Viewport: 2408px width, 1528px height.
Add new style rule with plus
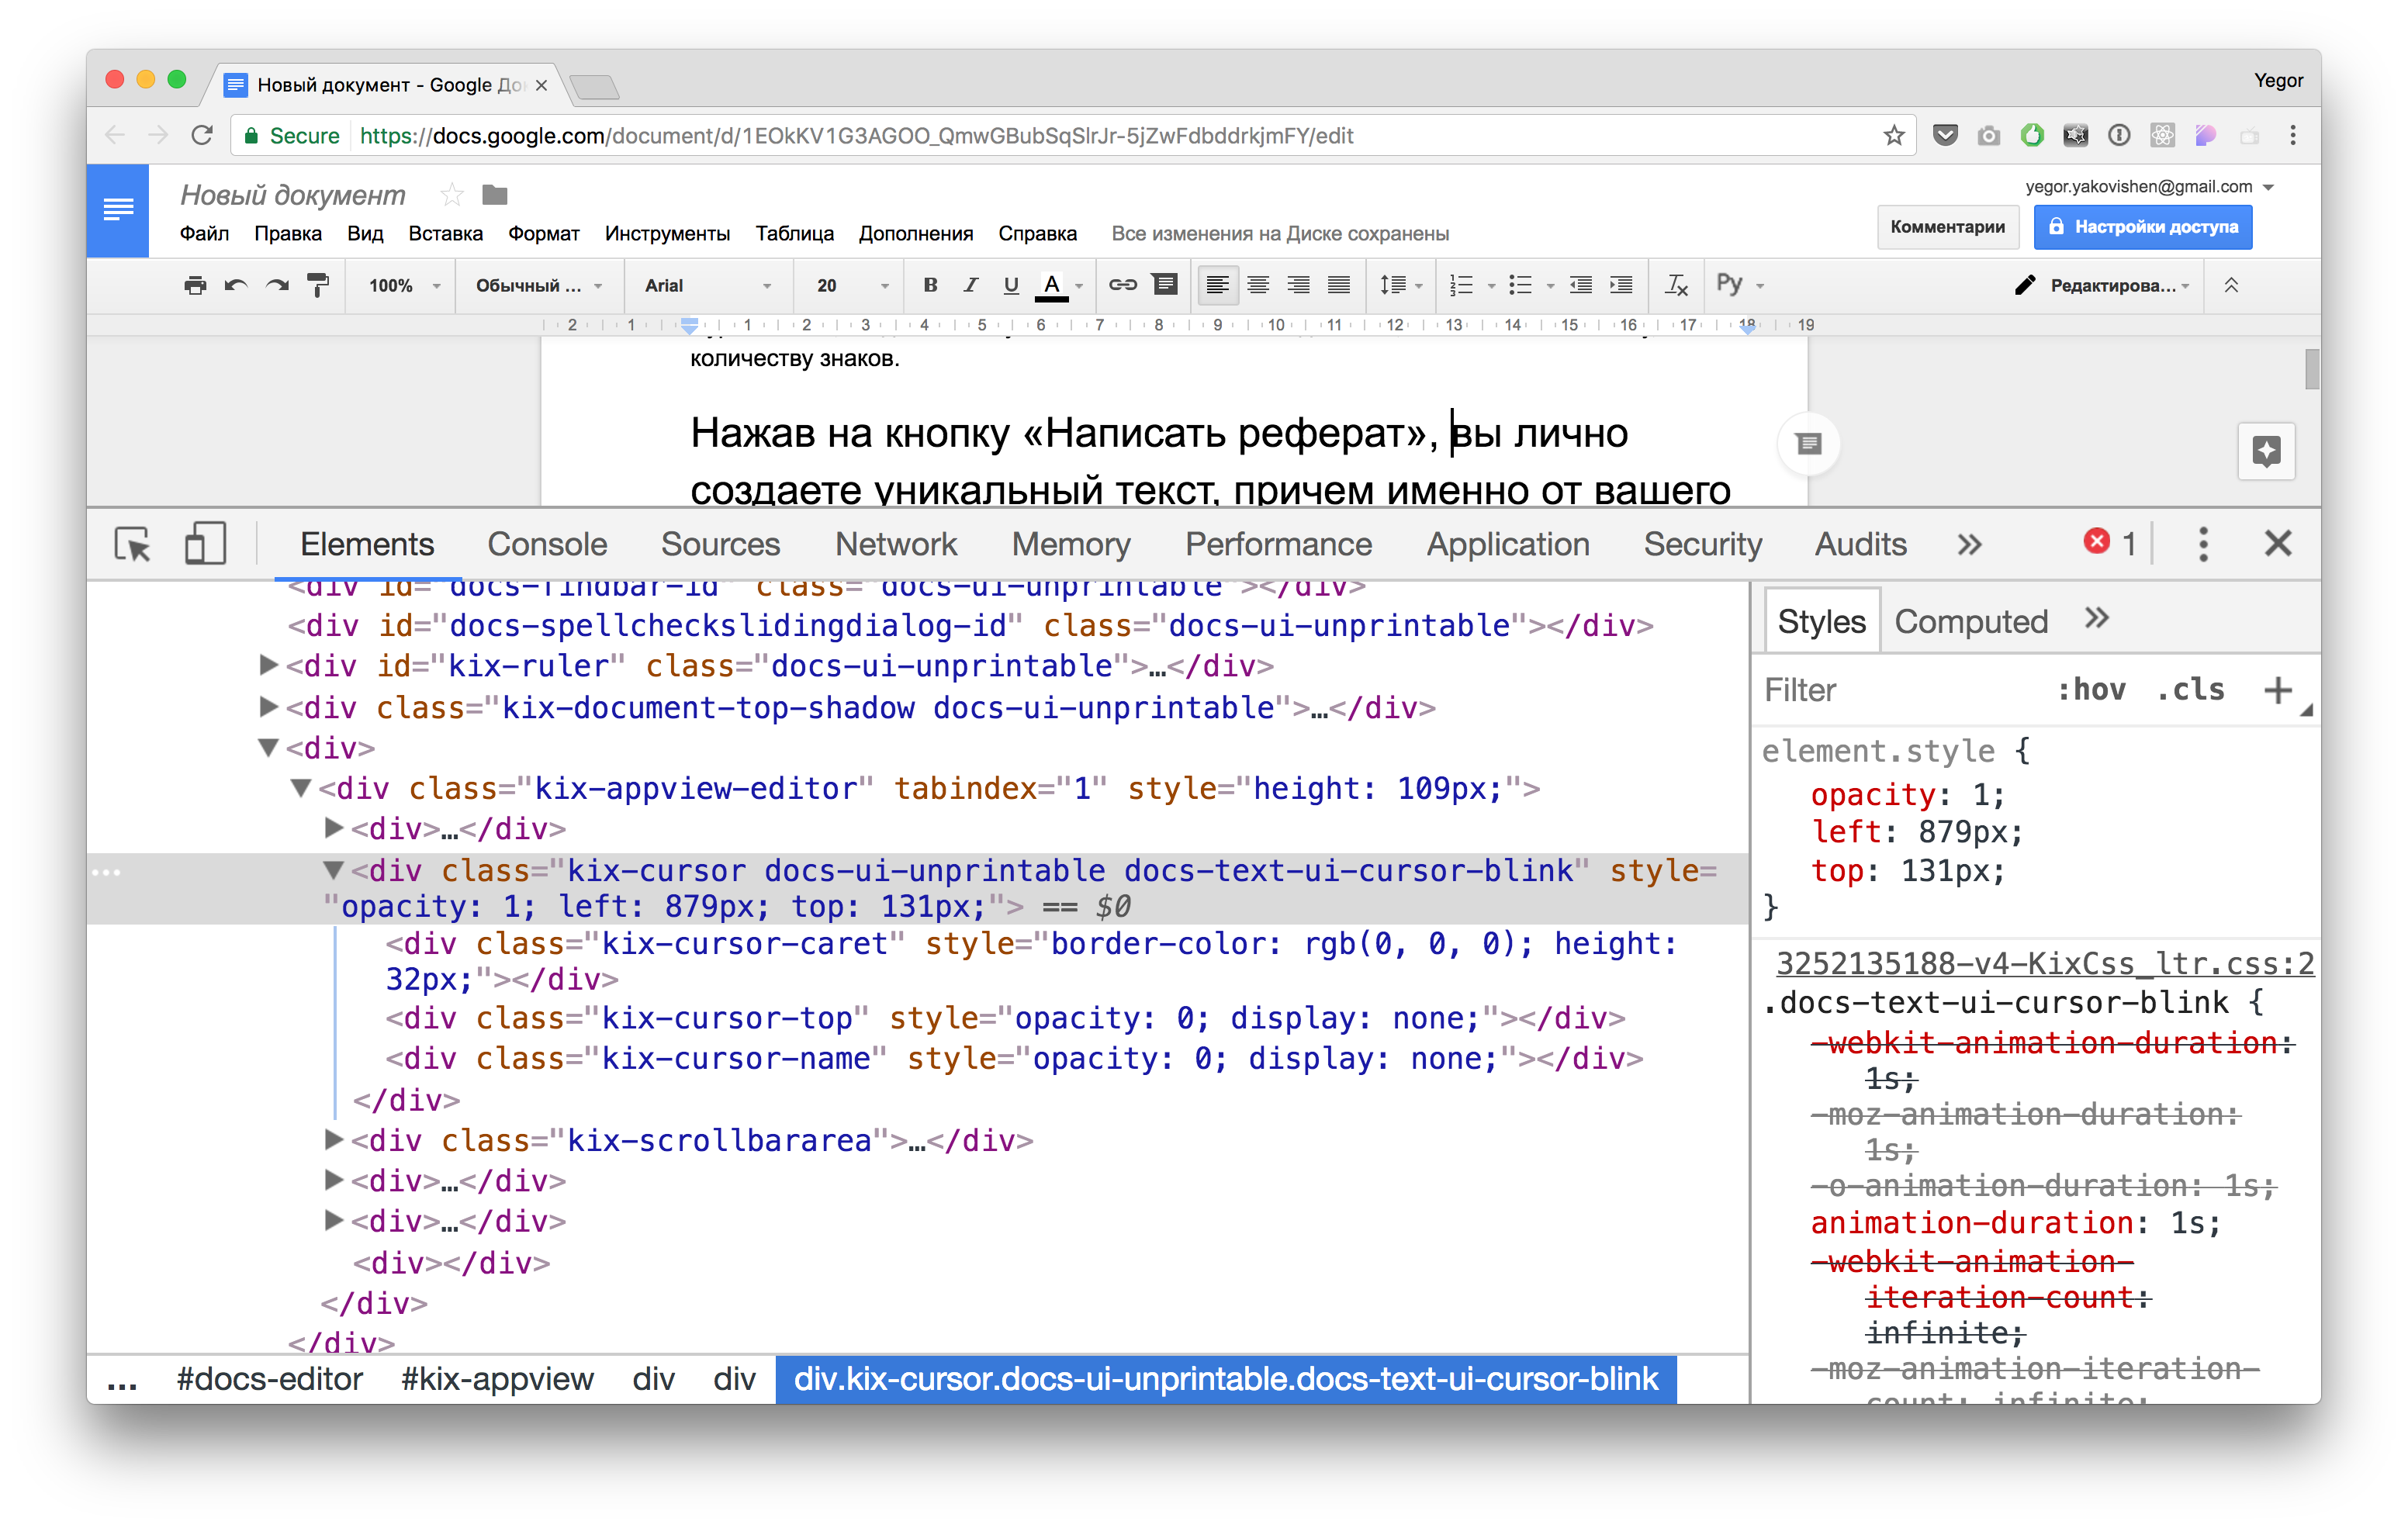[x=2277, y=690]
